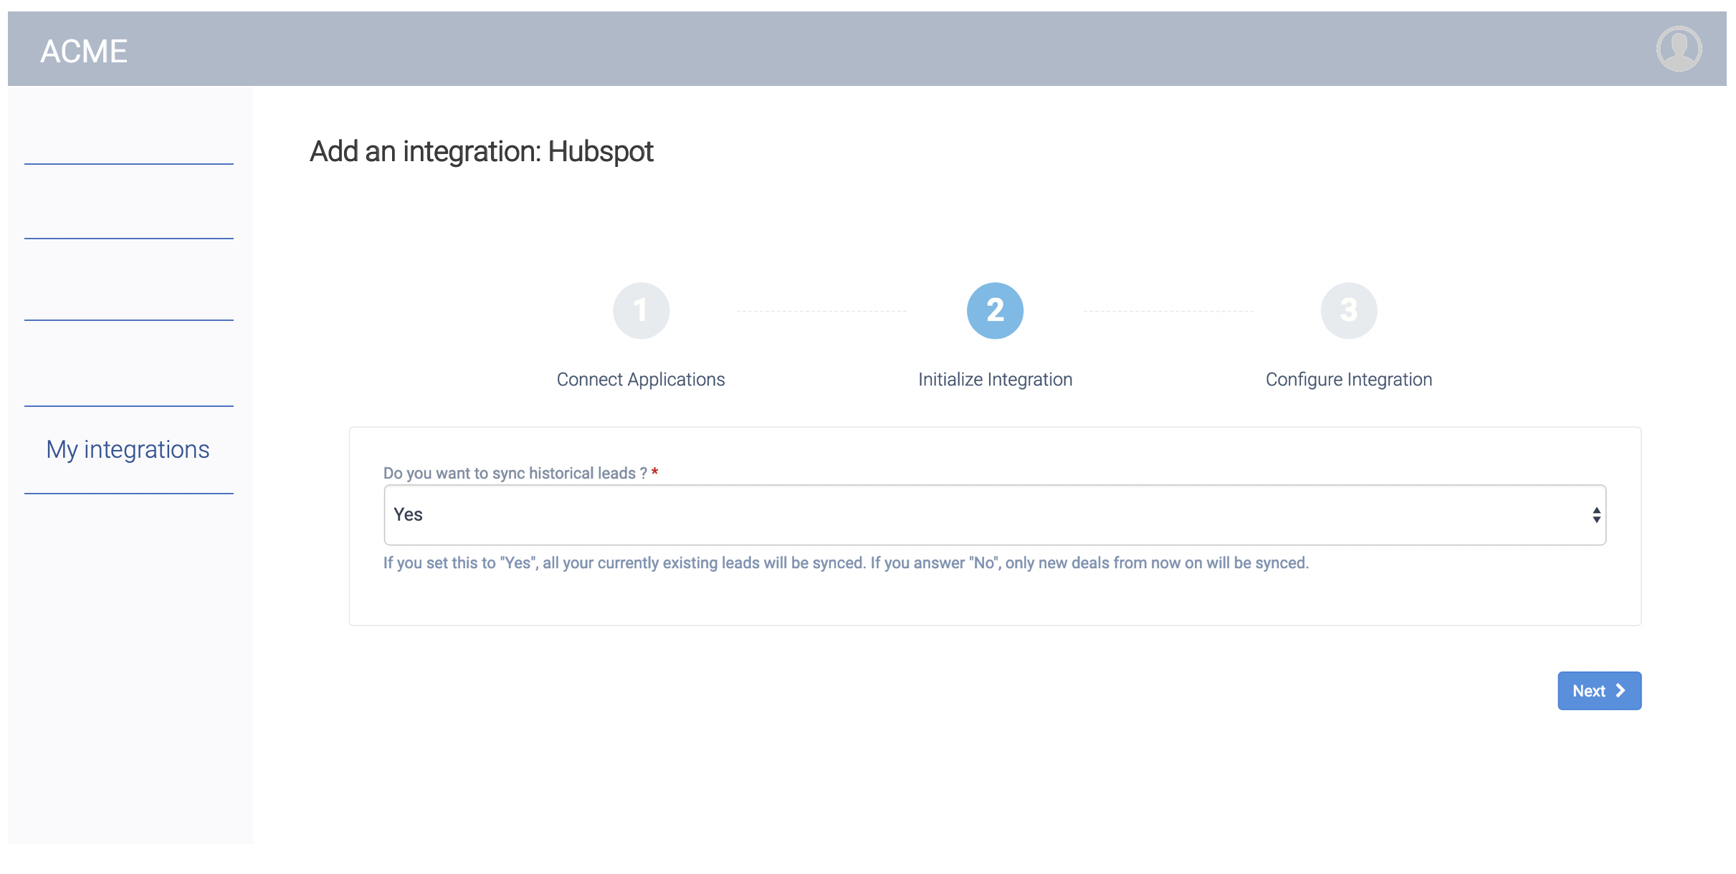Go to step 1 circle
Image resolution: width=1736 pixels, height=874 pixels.
tap(641, 310)
